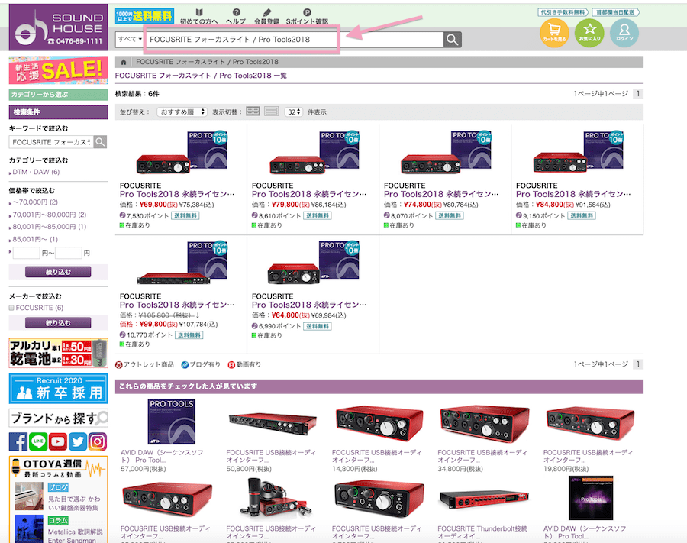Open the cart icon
This screenshot has height=543, width=687.
[554, 32]
